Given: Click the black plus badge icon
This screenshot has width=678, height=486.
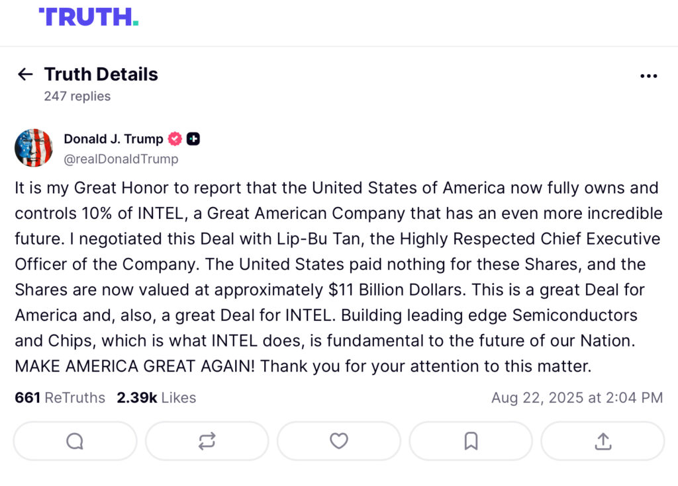Looking at the screenshot, I should click(x=193, y=139).
